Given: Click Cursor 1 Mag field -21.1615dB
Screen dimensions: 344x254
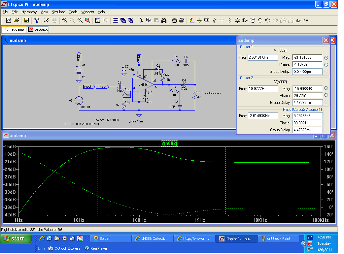Looking at the screenshot, I should tap(307, 57).
